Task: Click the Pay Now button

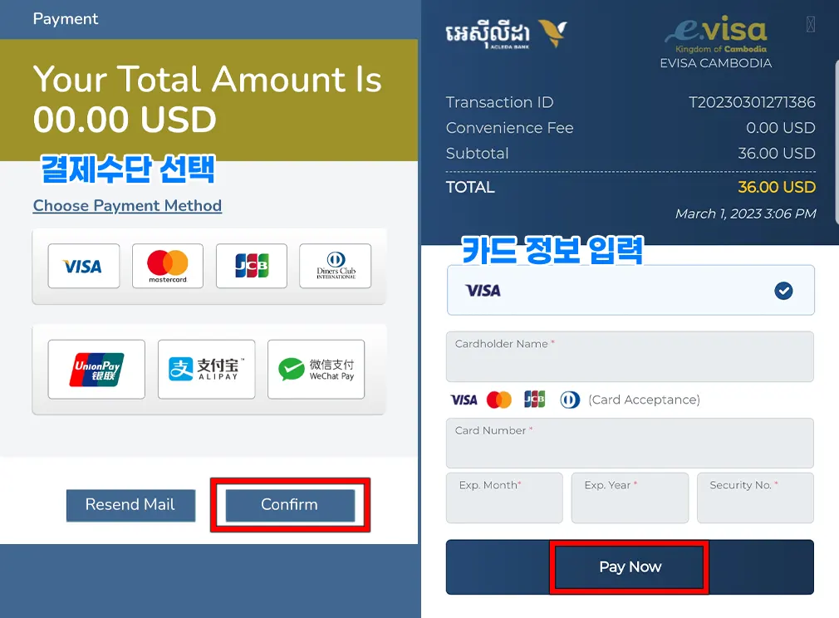Action: coord(630,566)
